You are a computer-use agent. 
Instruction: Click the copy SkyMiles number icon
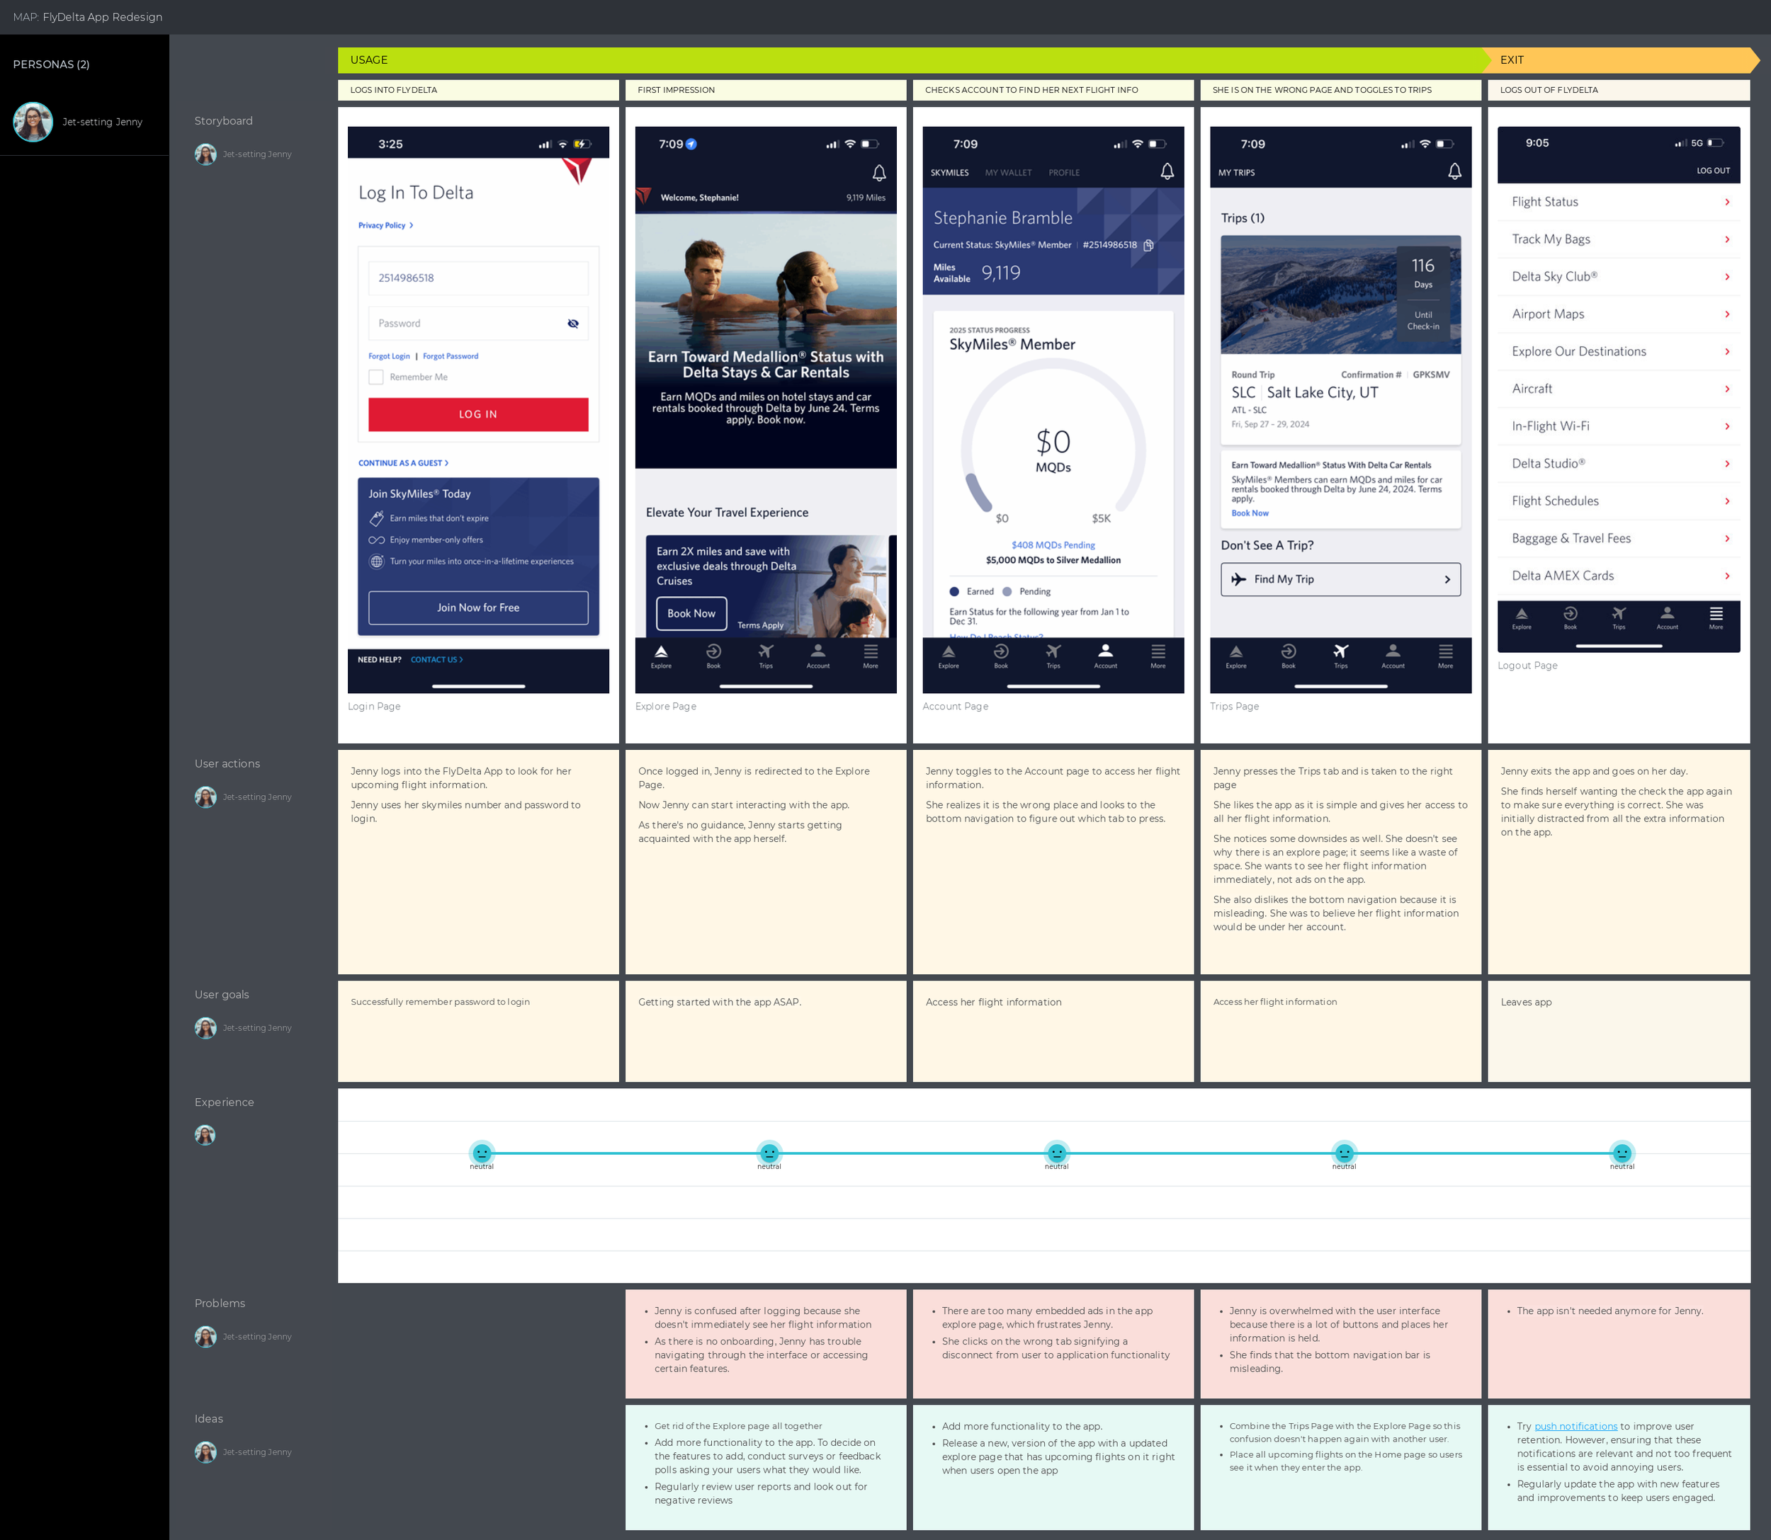tap(1148, 245)
